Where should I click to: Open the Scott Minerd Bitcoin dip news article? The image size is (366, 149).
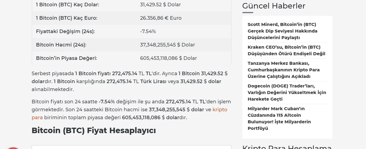tap(283, 31)
